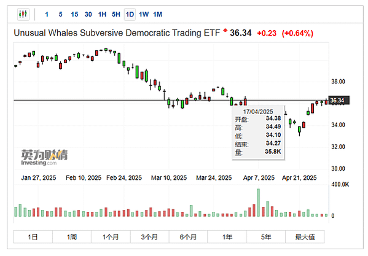
Task: Set chart range to 1年
Action: click(x=227, y=237)
